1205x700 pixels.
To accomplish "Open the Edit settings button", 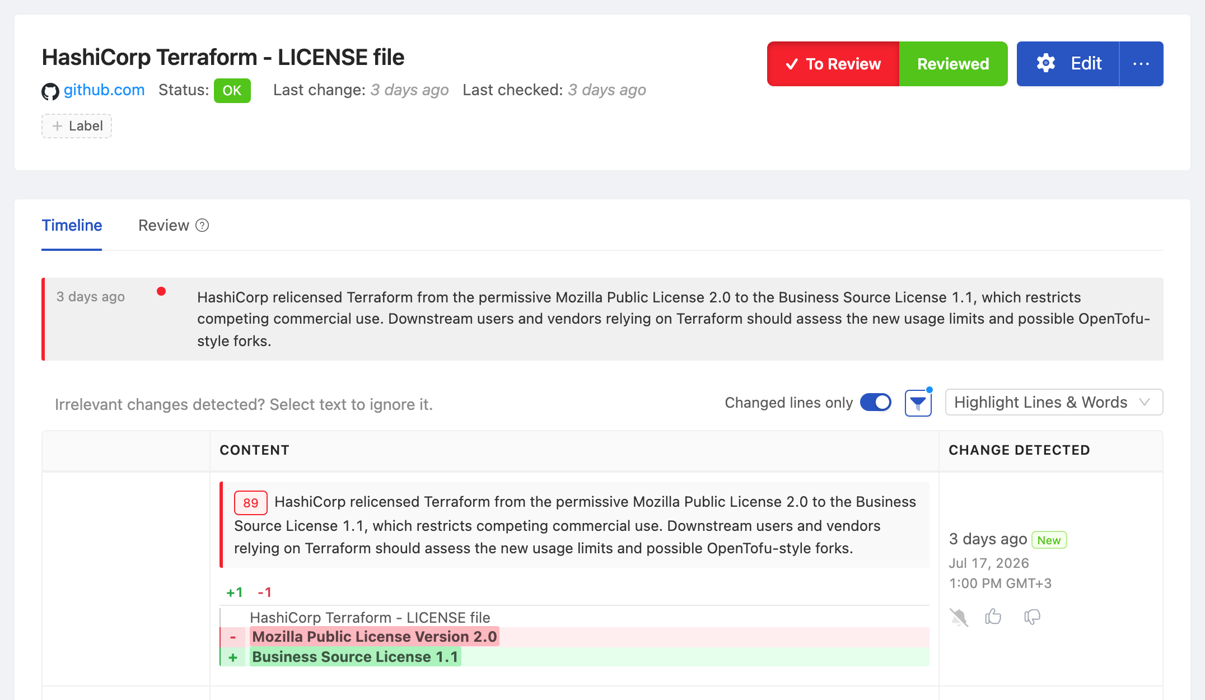I will [1068, 64].
